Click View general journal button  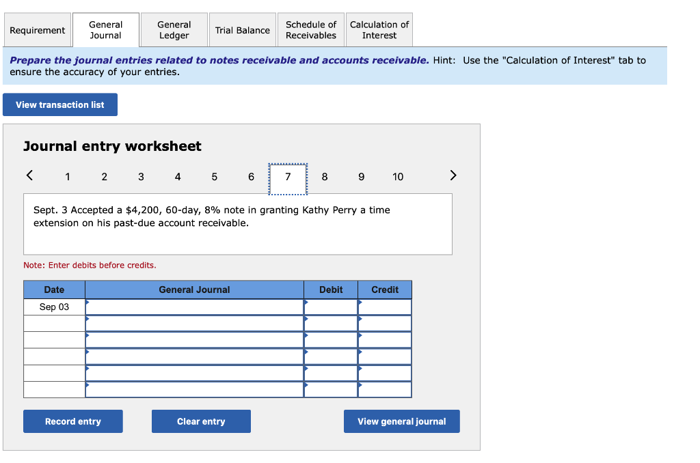402,421
